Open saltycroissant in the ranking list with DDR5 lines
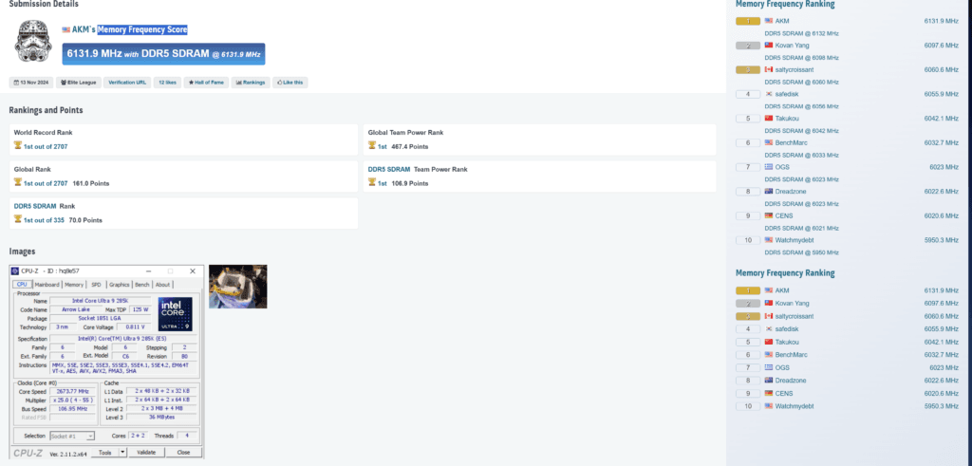Screen dimensions: 972x466 (794, 69)
